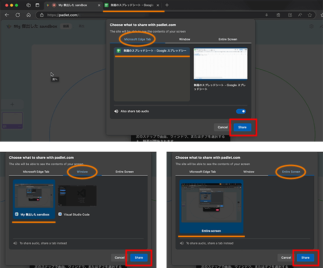This screenshot has height=268, width=323.
Task: Open the split screen toolbar icon
Action: click(x=290, y=15)
